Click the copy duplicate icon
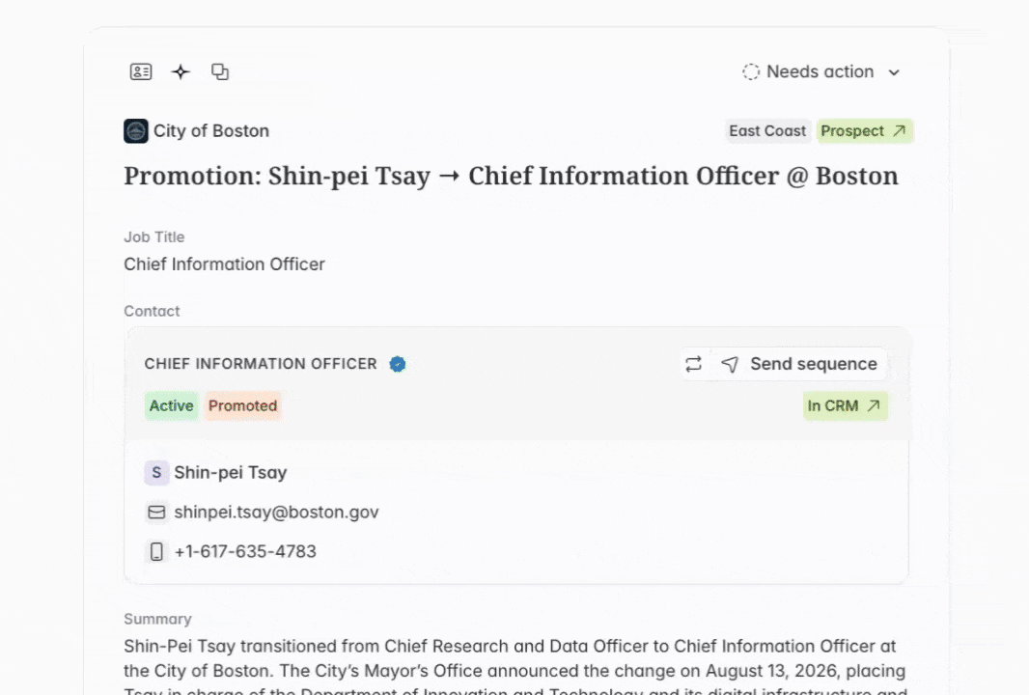 (220, 71)
